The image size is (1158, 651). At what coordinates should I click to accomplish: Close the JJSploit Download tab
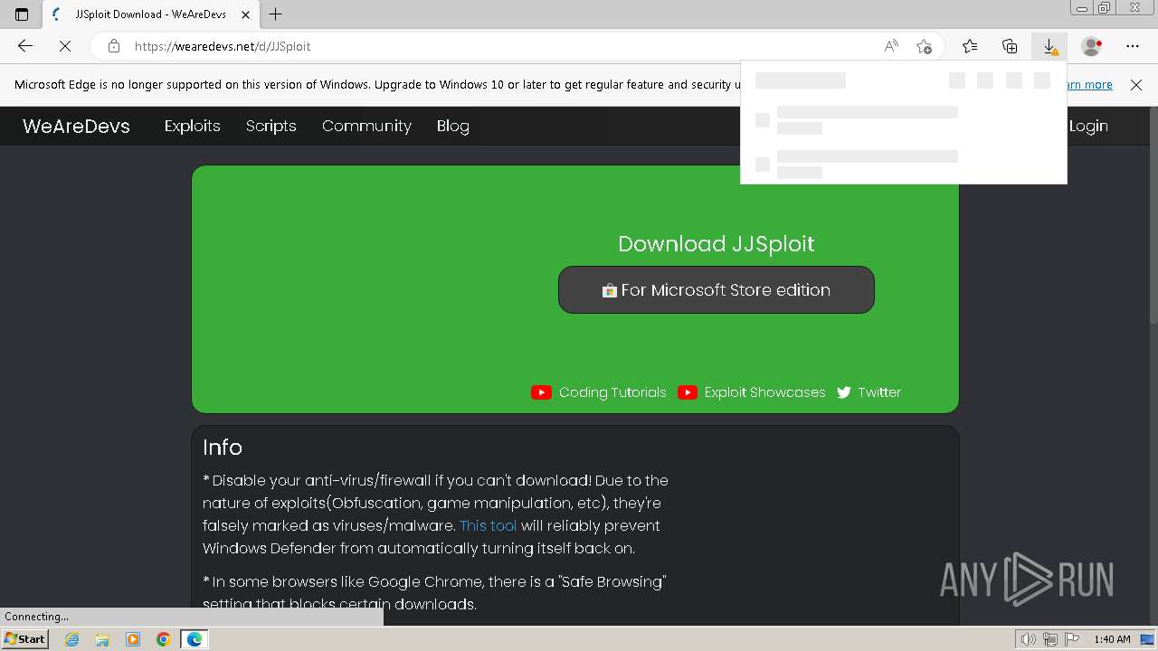[245, 14]
